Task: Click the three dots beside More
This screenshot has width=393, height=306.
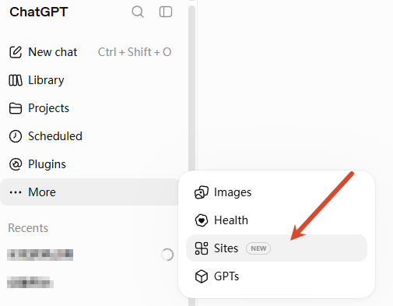Action: (x=16, y=192)
